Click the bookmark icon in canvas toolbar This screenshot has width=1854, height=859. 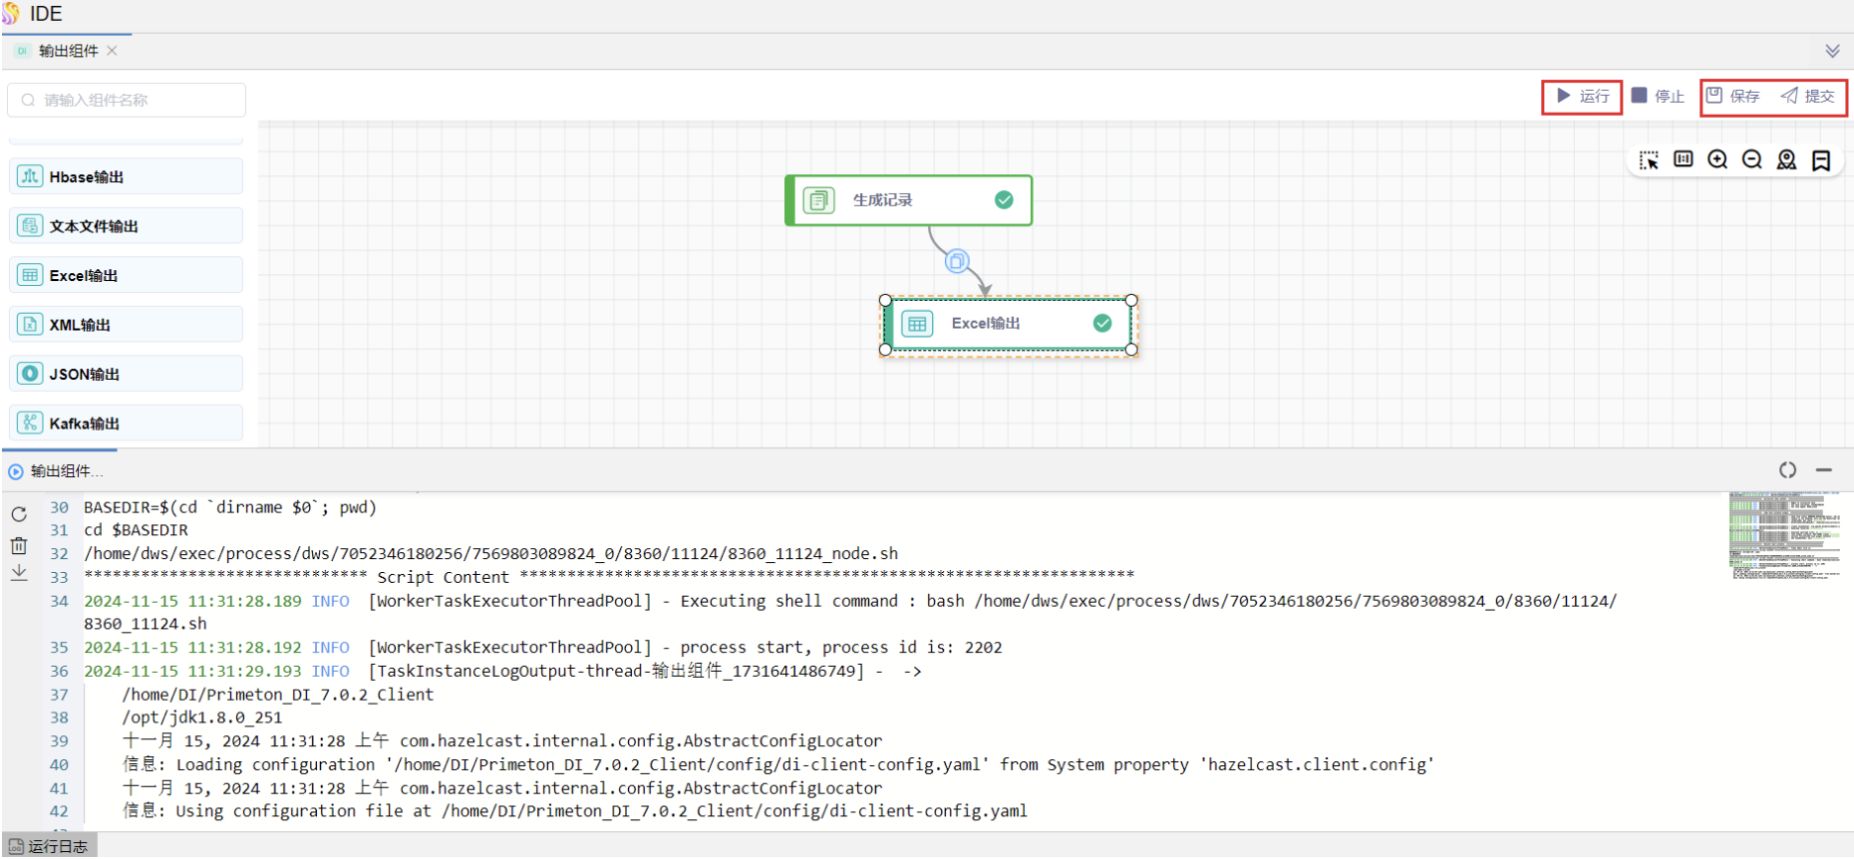click(1821, 160)
